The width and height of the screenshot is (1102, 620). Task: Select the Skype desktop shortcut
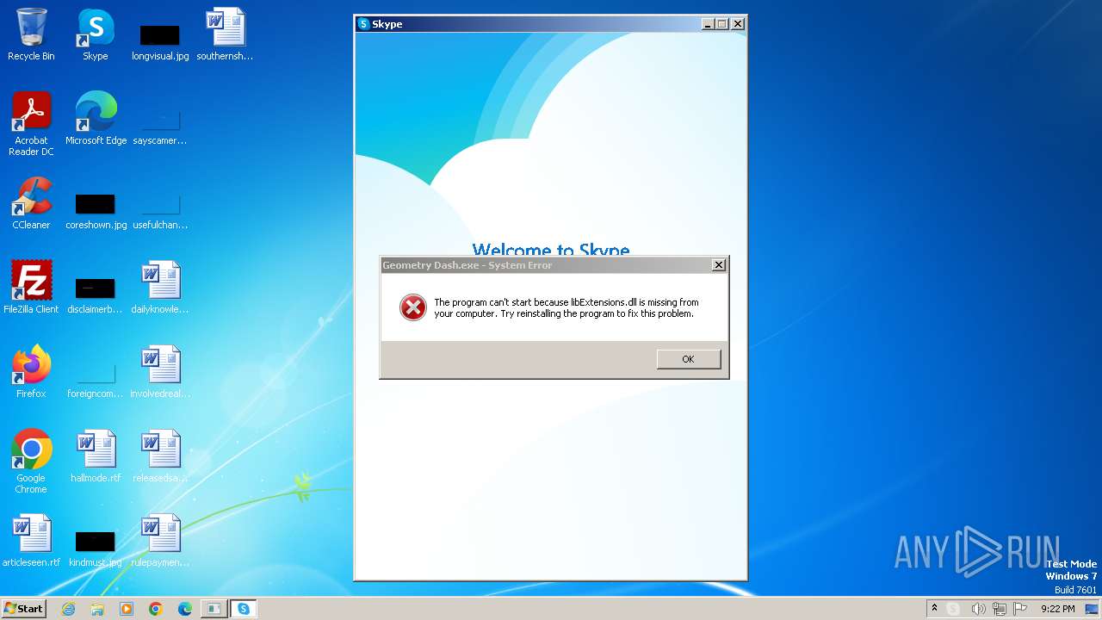96,35
